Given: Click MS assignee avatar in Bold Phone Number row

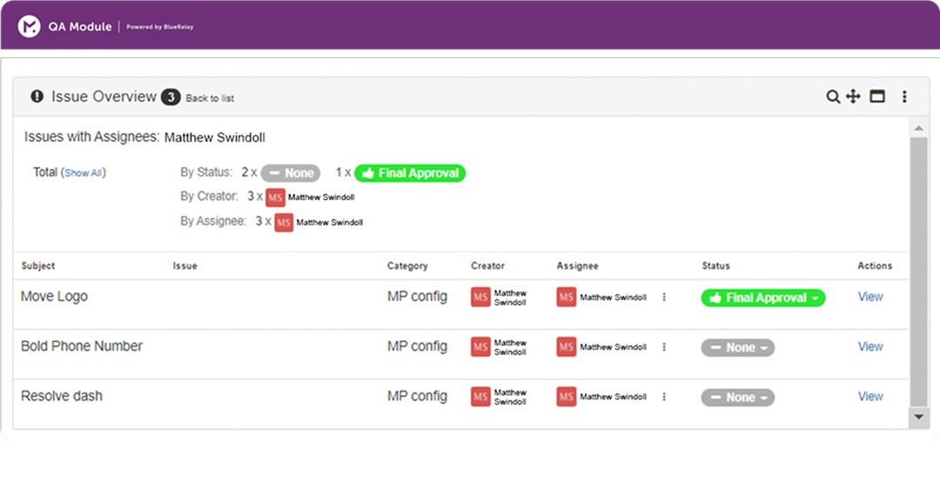Looking at the screenshot, I should (x=566, y=347).
